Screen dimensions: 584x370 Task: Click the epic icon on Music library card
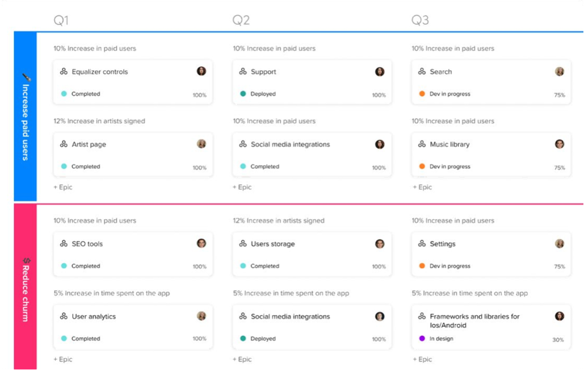click(x=422, y=144)
